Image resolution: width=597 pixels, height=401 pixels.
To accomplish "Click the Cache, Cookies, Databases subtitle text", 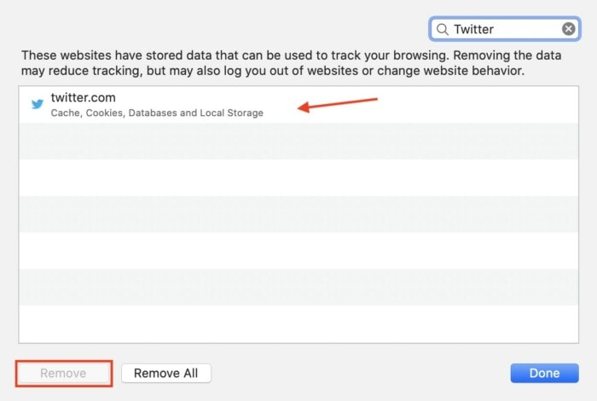I will coord(157,113).
